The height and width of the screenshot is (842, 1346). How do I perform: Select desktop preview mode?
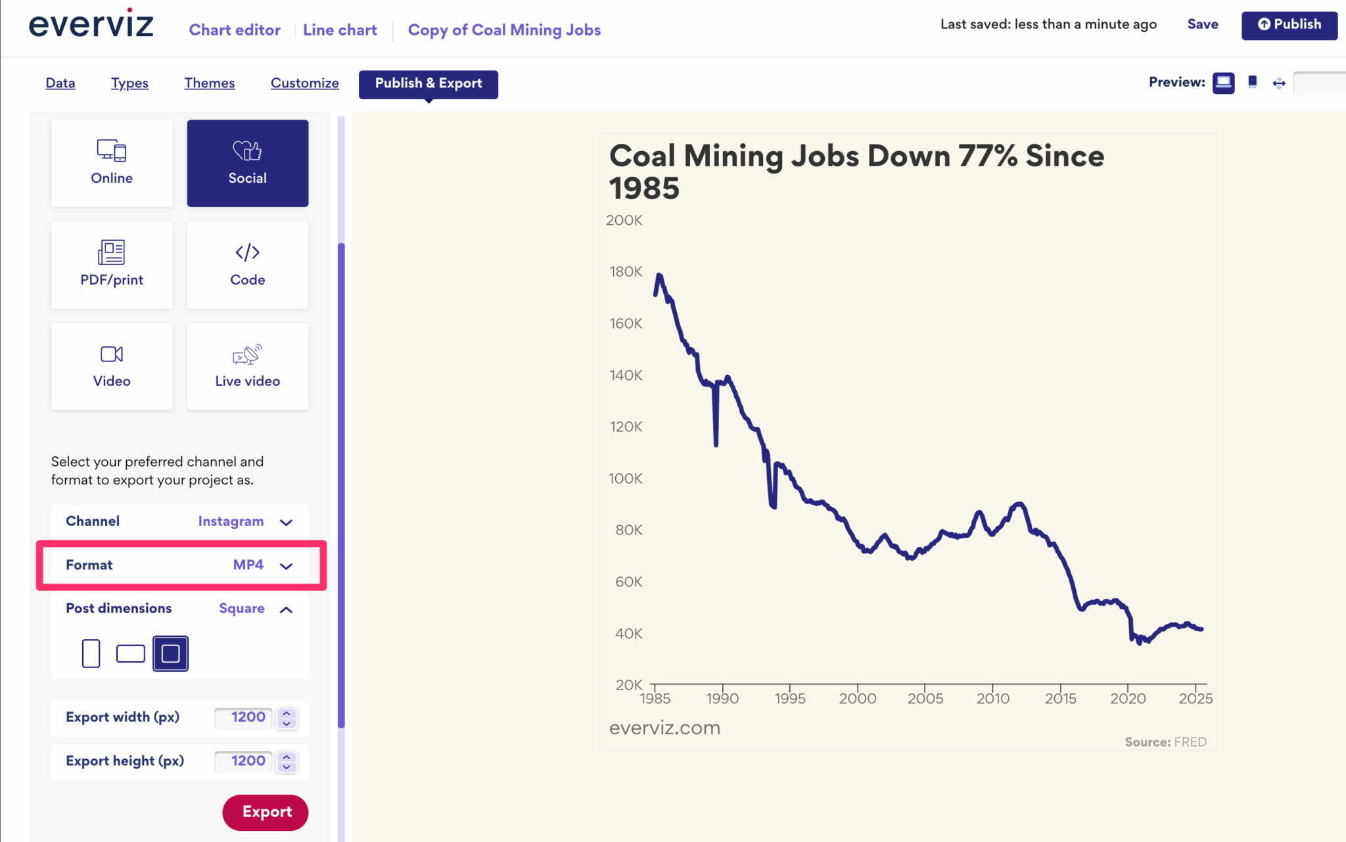click(x=1223, y=82)
